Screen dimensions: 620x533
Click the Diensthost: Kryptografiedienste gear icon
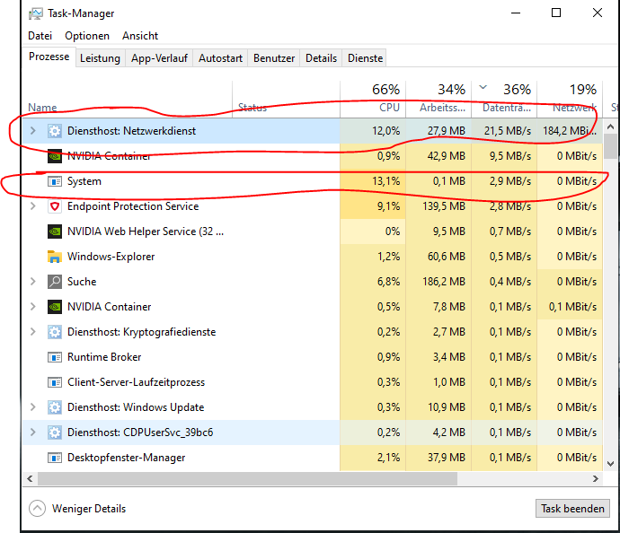click(55, 332)
